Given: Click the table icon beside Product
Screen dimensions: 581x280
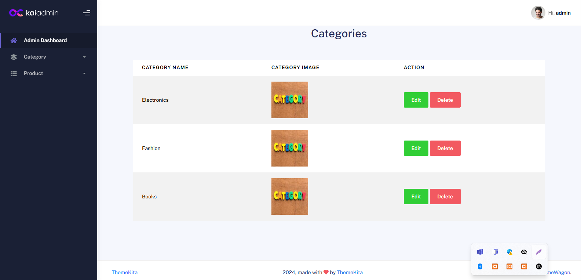Looking at the screenshot, I should tap(14, 74).
